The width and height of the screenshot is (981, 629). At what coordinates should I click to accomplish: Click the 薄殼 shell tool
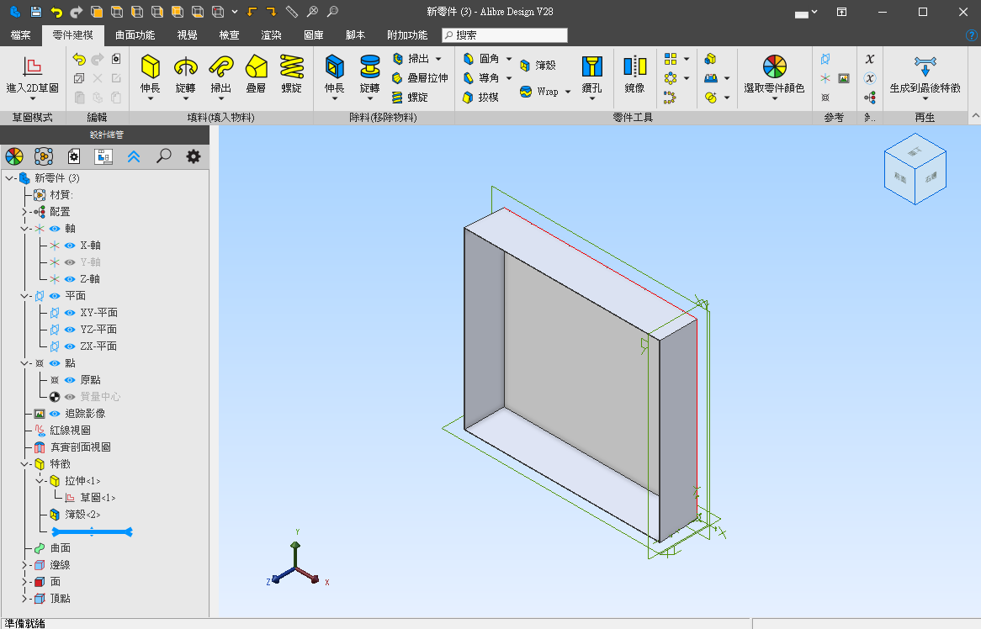click(x=538, y=65)
